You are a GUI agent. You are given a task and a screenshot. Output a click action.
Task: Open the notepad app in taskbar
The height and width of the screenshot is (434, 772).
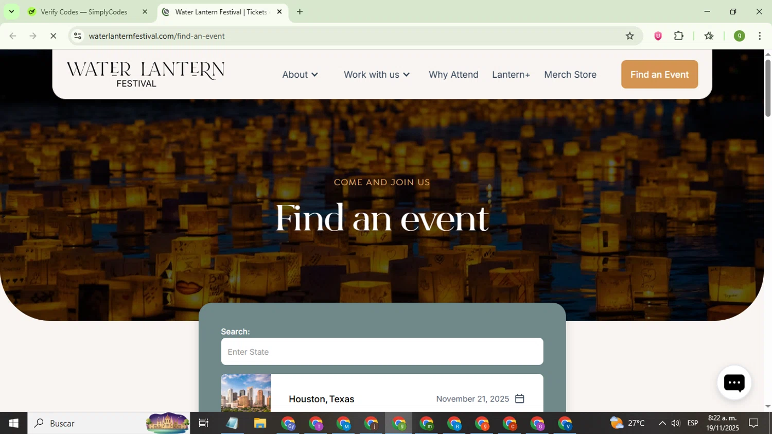[x=232, y=423]
